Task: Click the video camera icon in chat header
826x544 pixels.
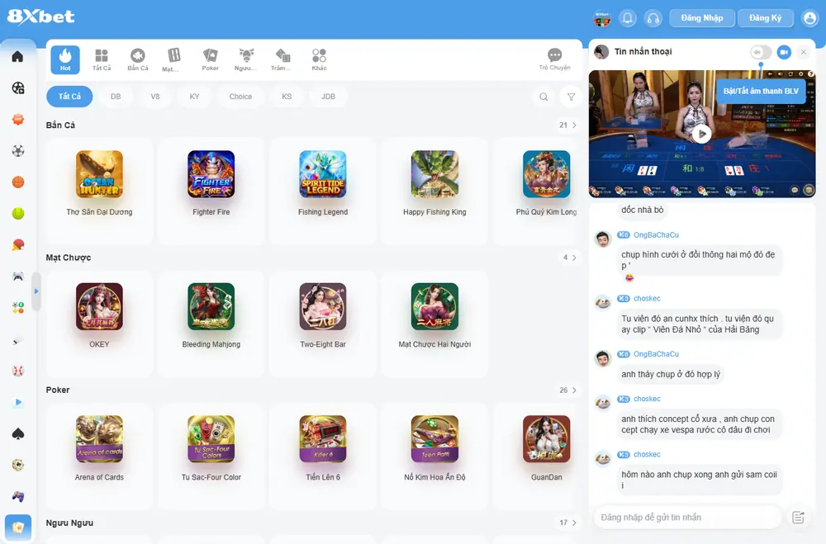Action: (784, 52)
